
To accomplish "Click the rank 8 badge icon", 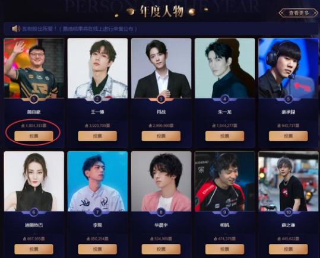I will 161,212.
